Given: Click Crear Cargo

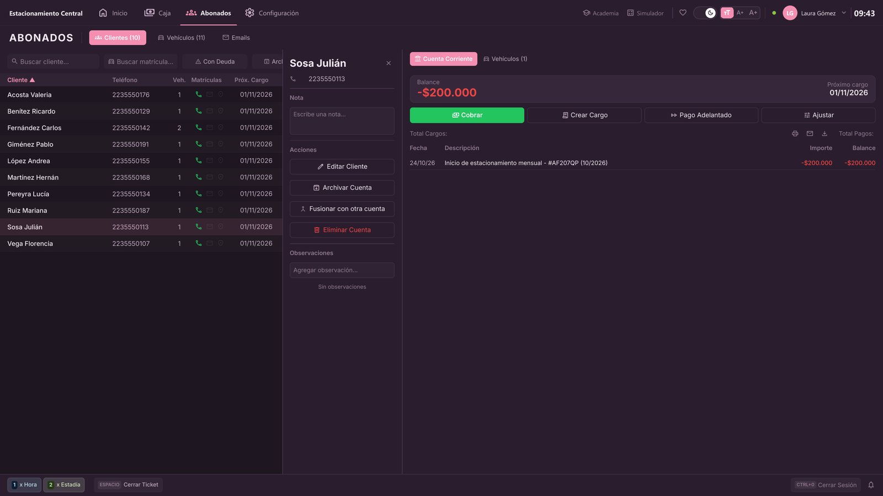Looking at the screenshot, I should 584,115.
